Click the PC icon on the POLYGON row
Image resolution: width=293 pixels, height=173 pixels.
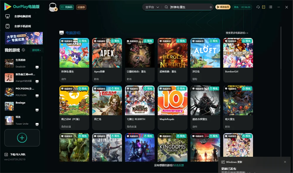(x=37, y=96)
